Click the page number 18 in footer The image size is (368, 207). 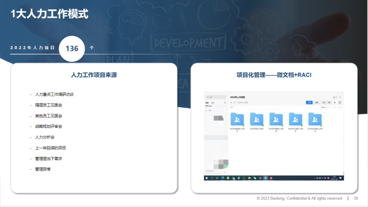356,198
